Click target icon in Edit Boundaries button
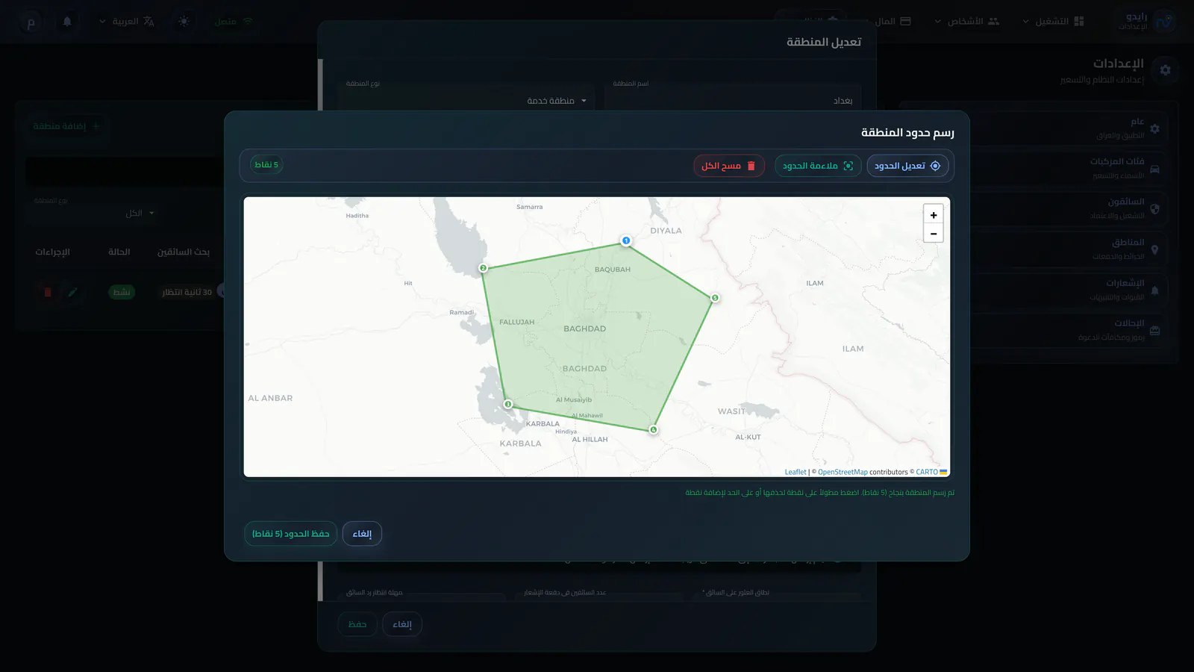Image resolution: width=1194 pixels, height=672 pixels. [935, 166]
